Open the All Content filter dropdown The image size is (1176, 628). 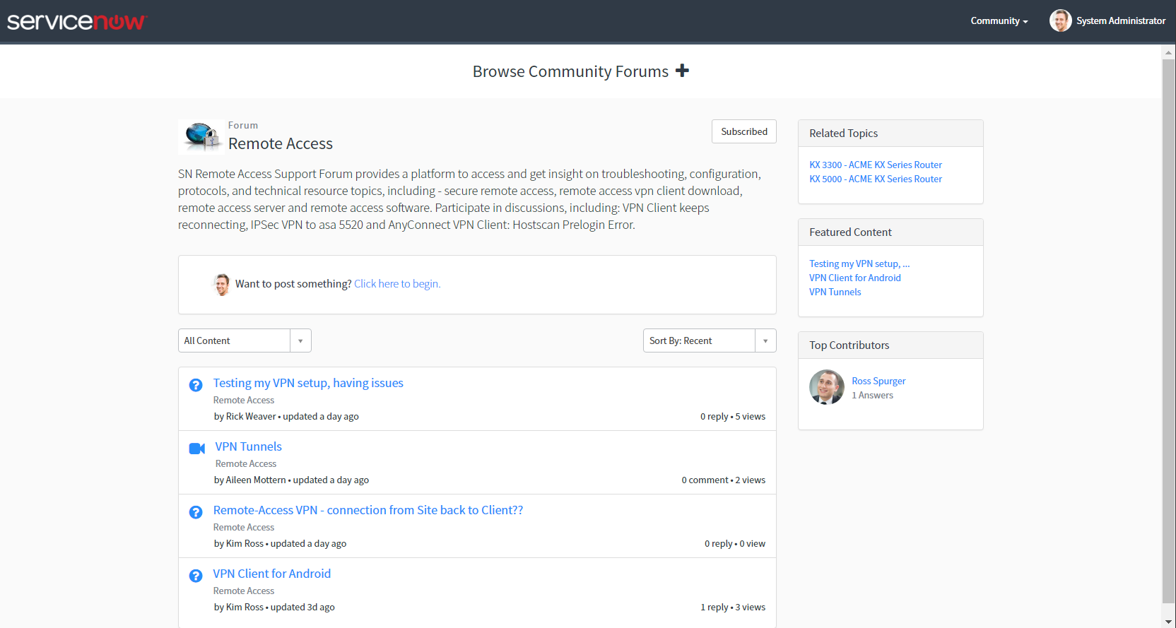[x=245, y=340]
